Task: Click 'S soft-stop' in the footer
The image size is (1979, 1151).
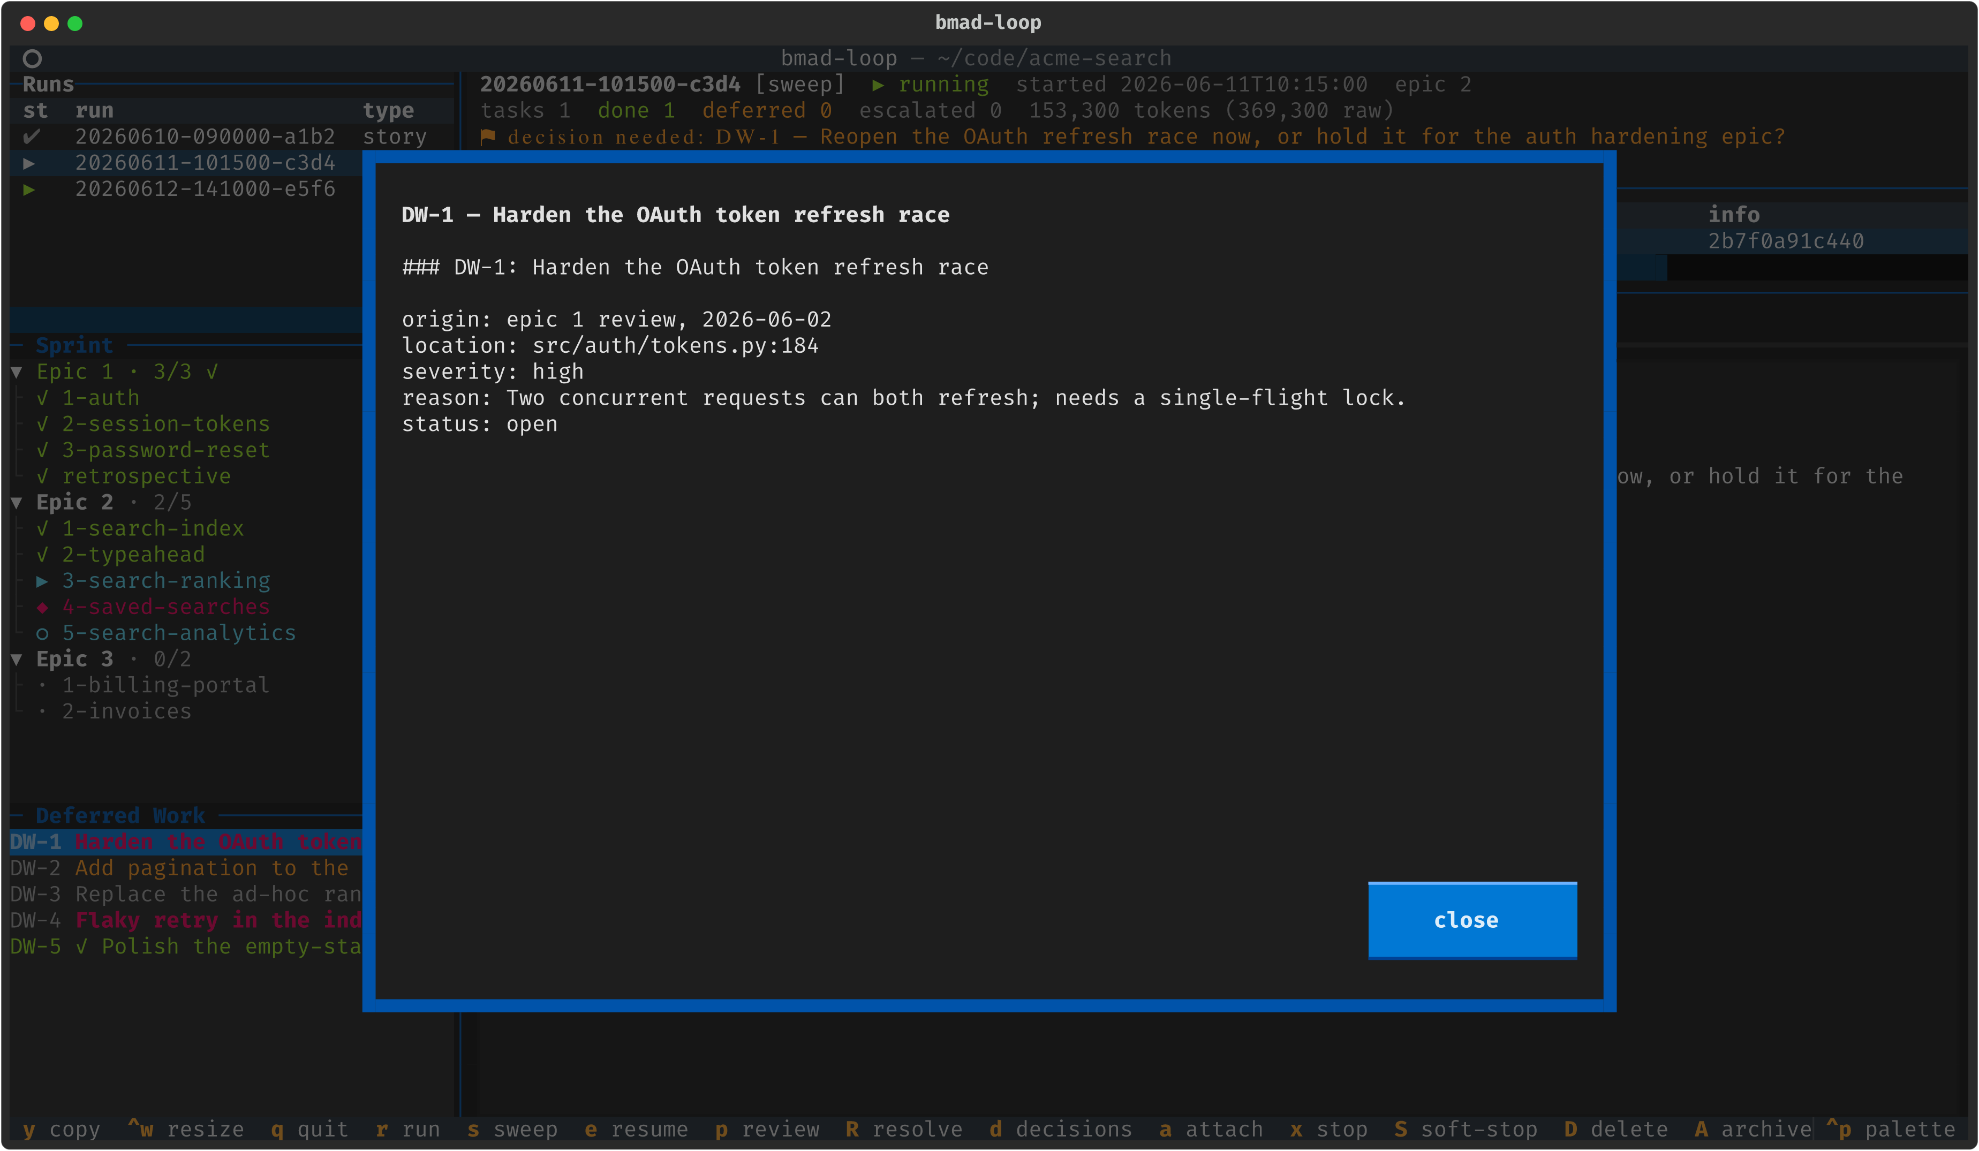Action: click(x=1466, y=1129)
